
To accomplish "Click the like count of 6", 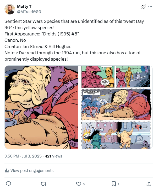I will 83,184.
